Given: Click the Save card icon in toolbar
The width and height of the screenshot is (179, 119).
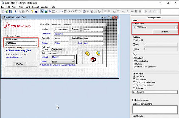Looking at the screenshot, I should coord(10,11).
